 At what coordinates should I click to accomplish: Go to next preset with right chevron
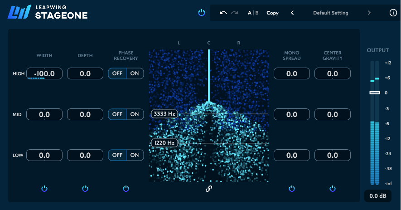coord(369,13)
